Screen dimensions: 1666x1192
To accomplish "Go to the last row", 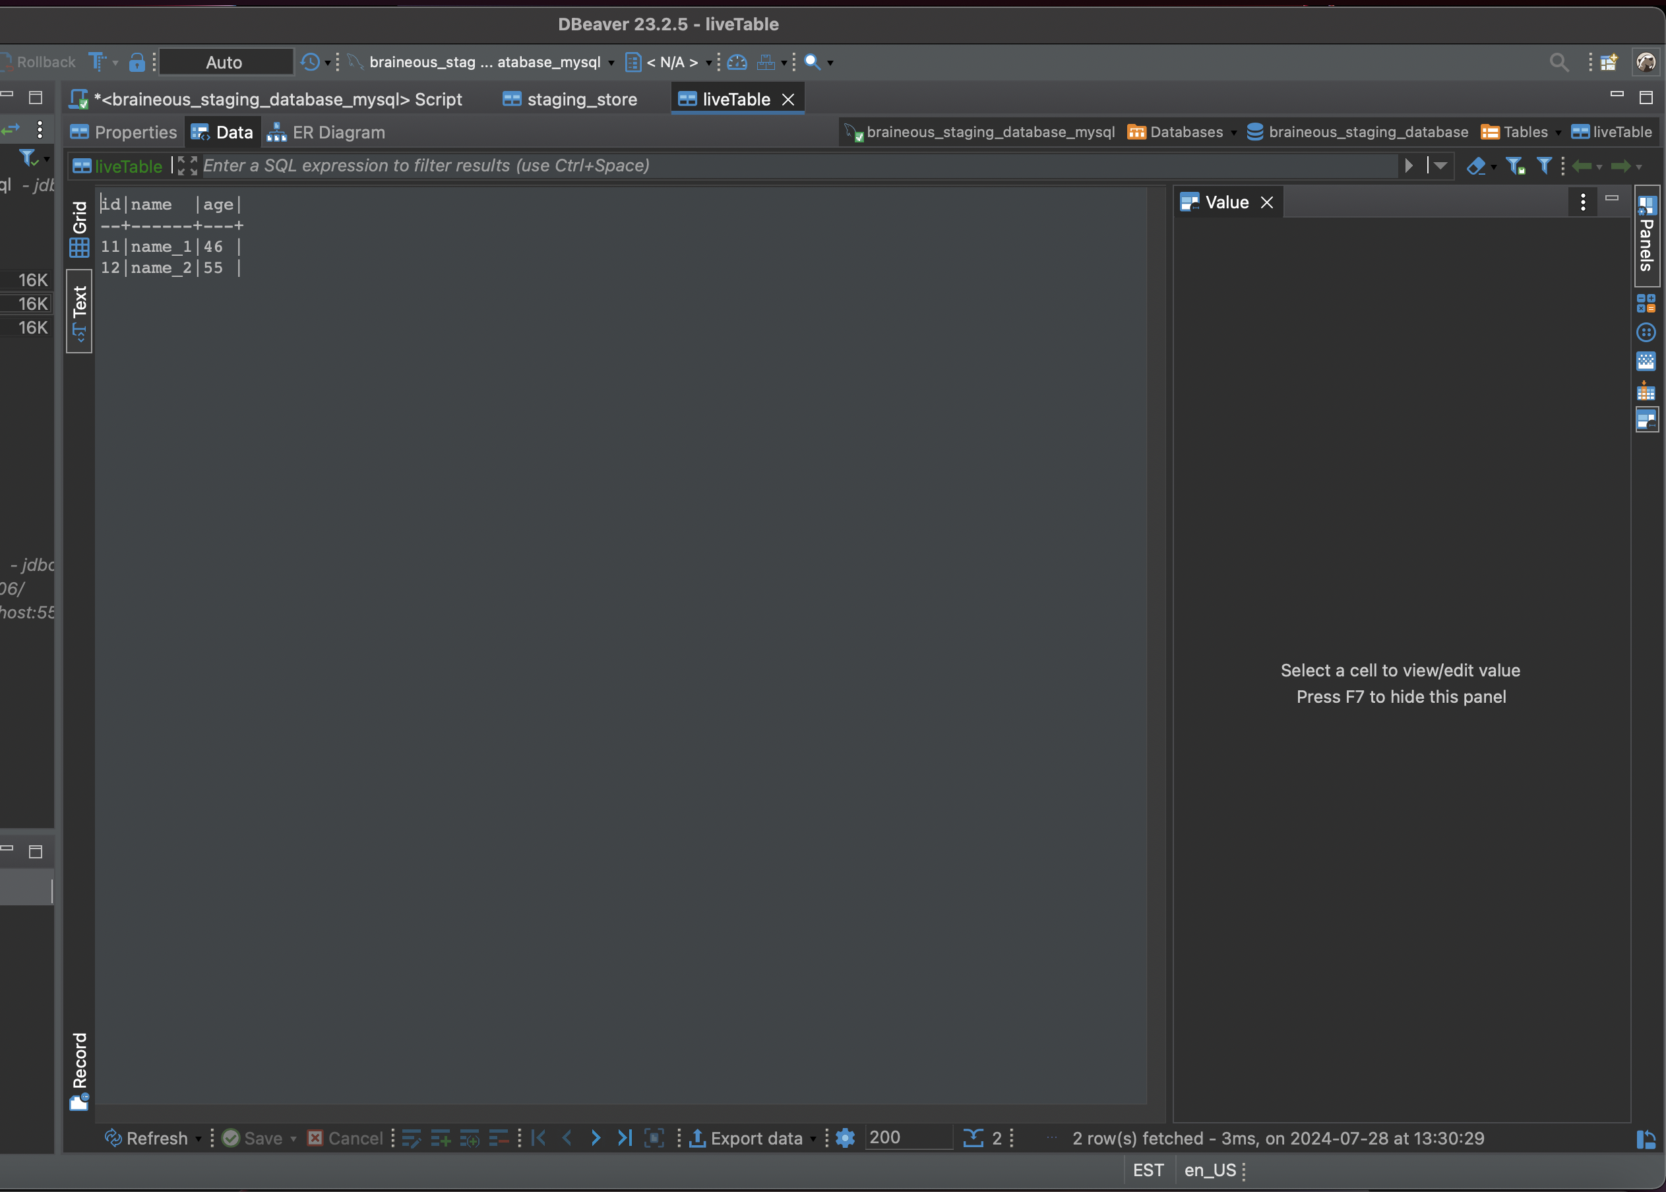I will 624,1139.
